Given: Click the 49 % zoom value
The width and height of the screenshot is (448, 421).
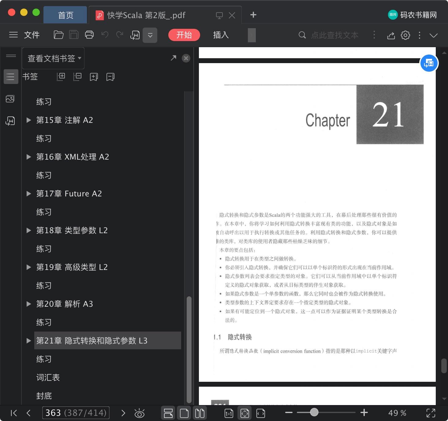Looking at the screenshot, I should pyautogui.click(x=397, y=413).
